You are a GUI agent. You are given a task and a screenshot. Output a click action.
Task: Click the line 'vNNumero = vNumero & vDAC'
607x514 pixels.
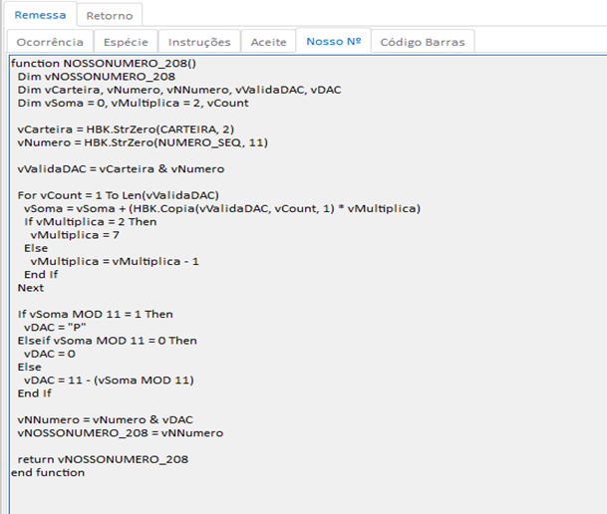click(x=106, y=419)
